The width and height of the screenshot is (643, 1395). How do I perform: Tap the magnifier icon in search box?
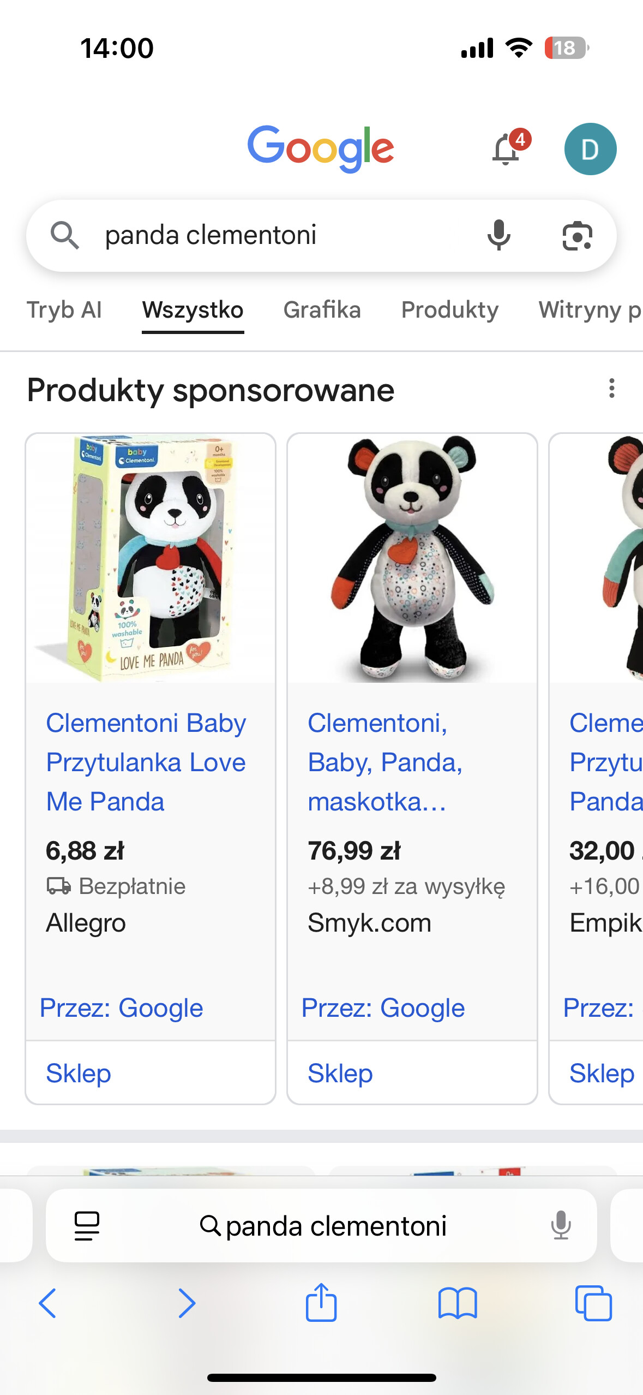tap(65, 236)
